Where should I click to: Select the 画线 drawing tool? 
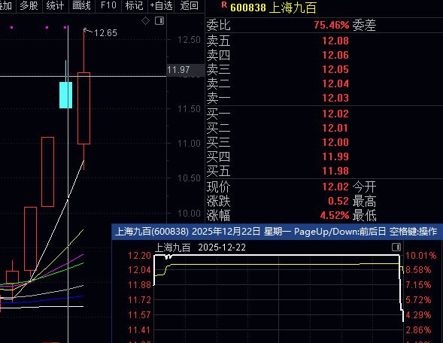point(81,6)
